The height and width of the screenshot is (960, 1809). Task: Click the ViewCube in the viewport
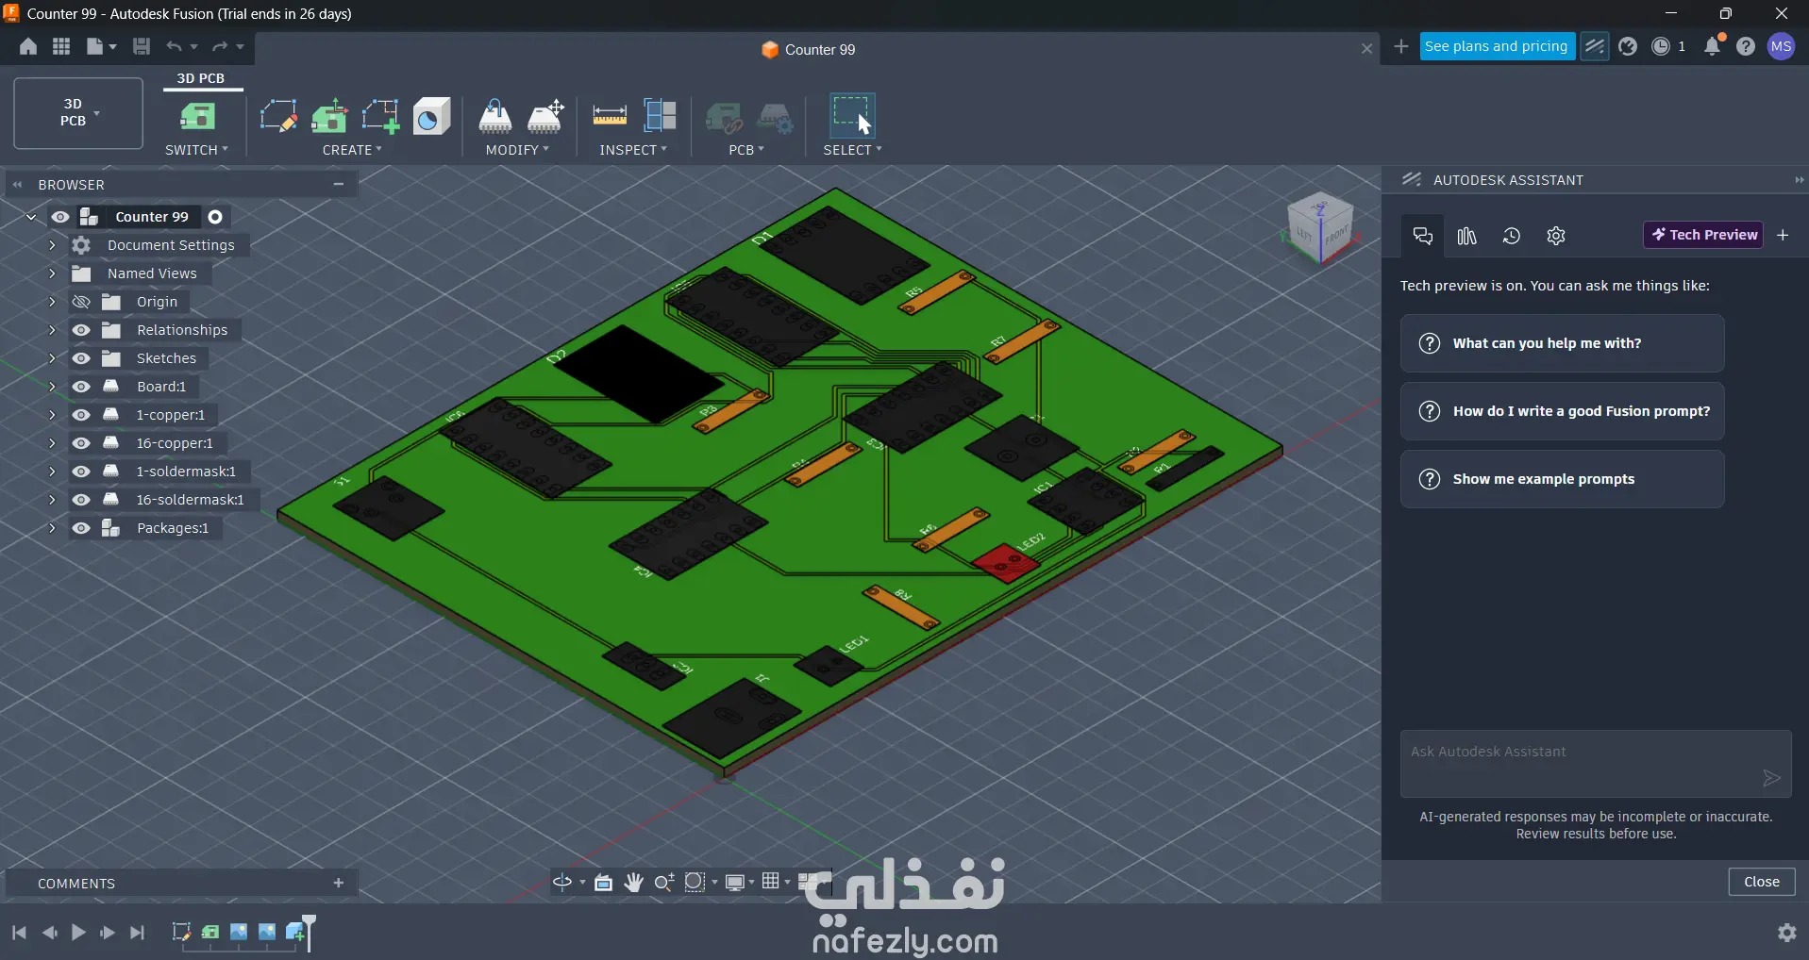[1320, 227]
